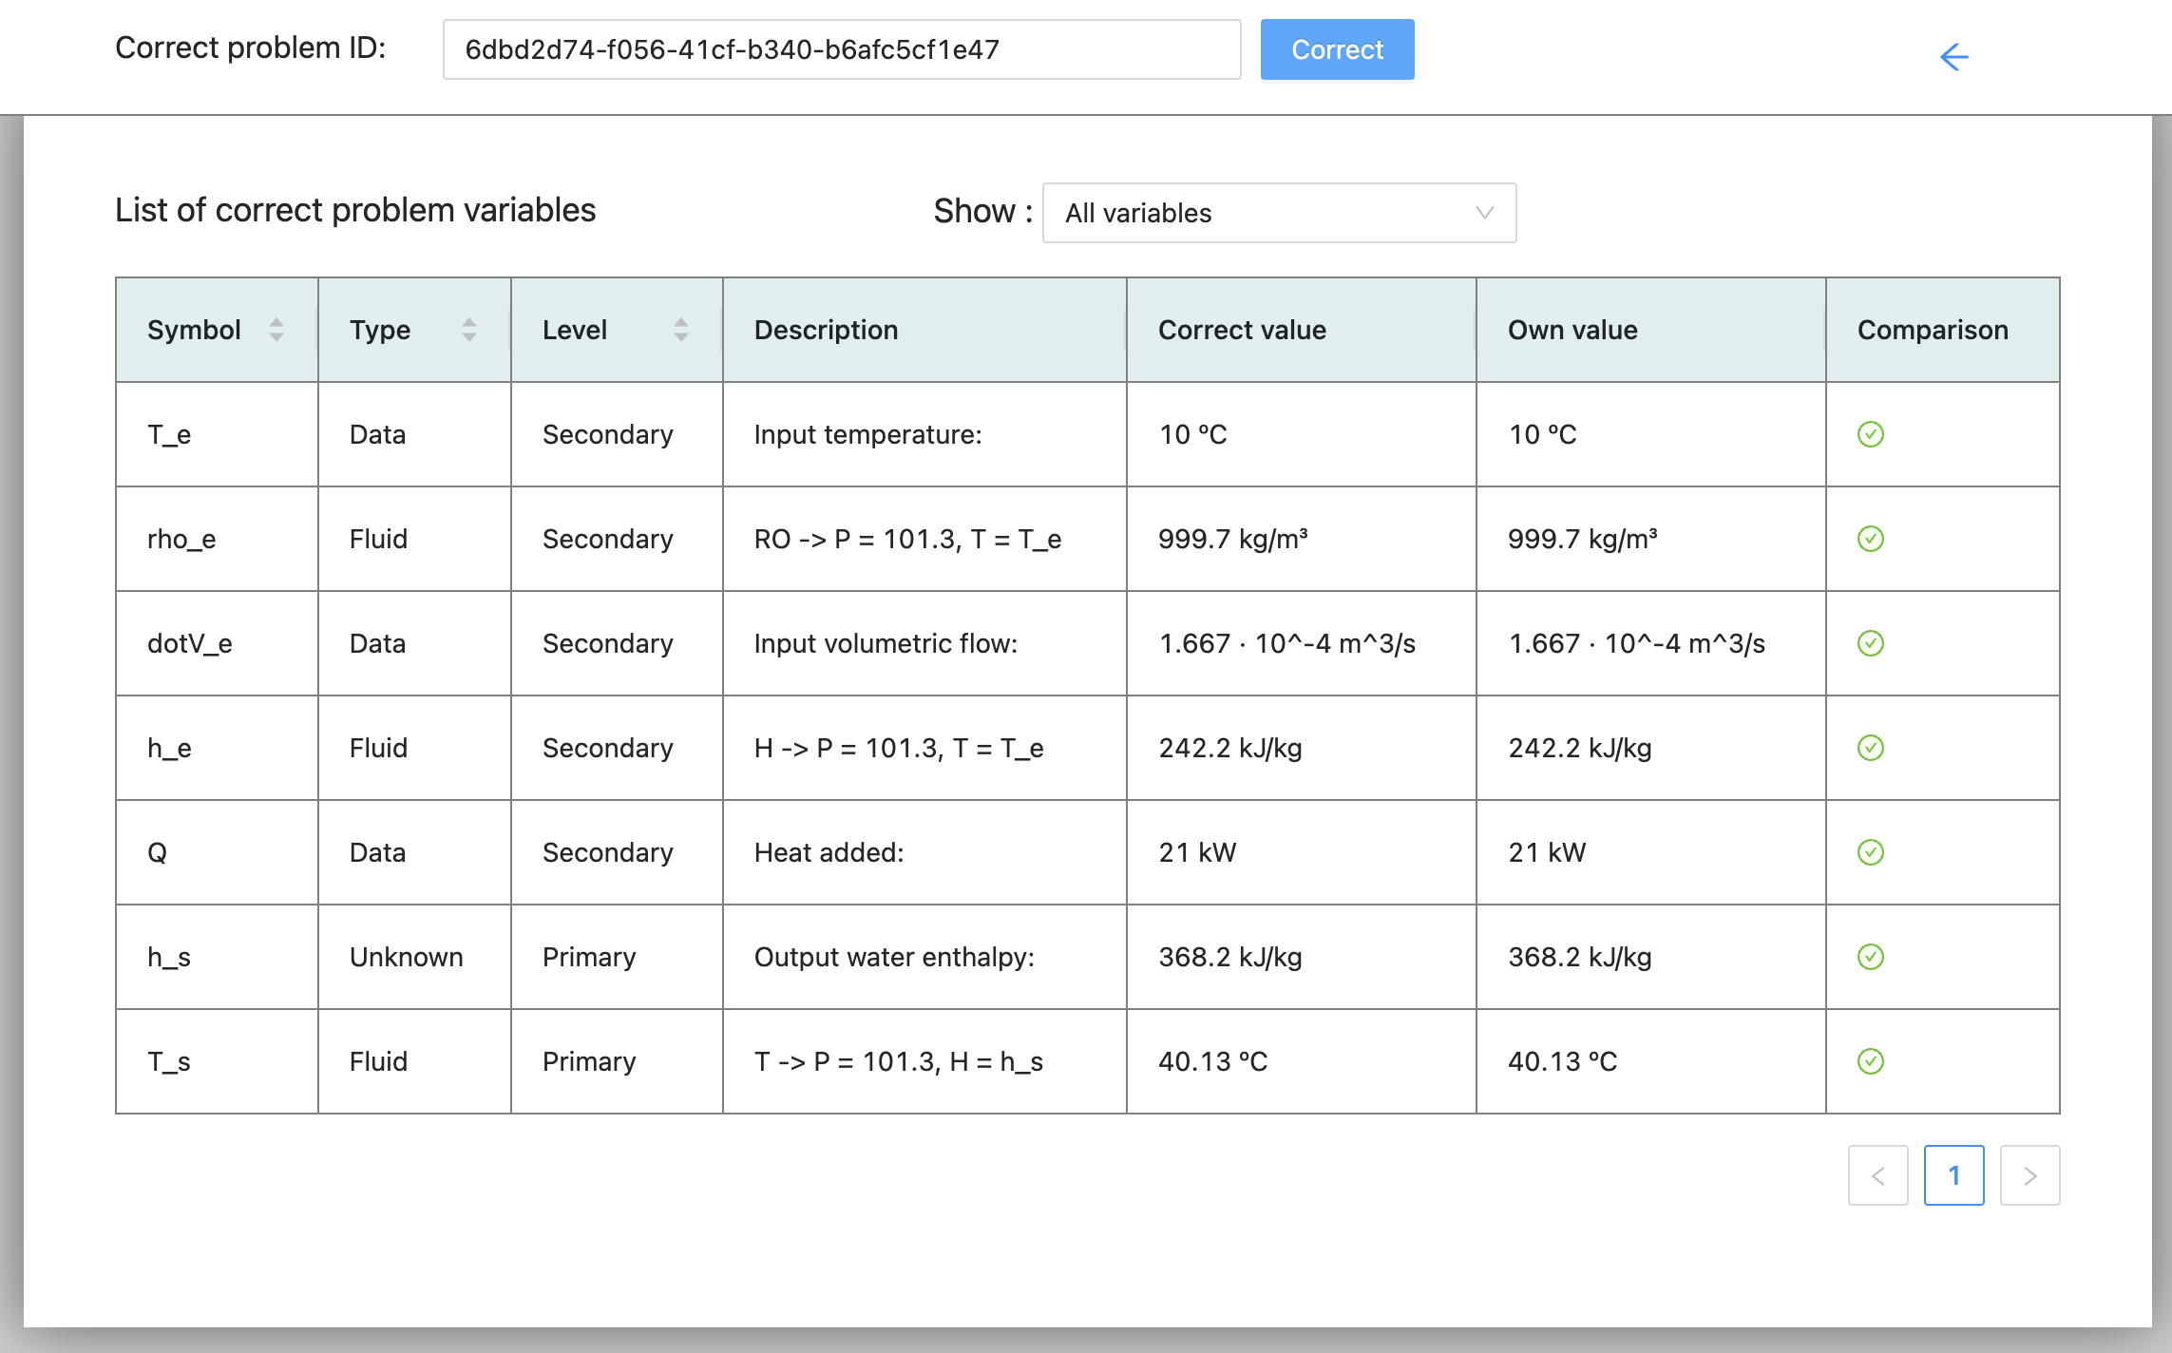Click green check icon for T_s row

tap(1871, 1061)
